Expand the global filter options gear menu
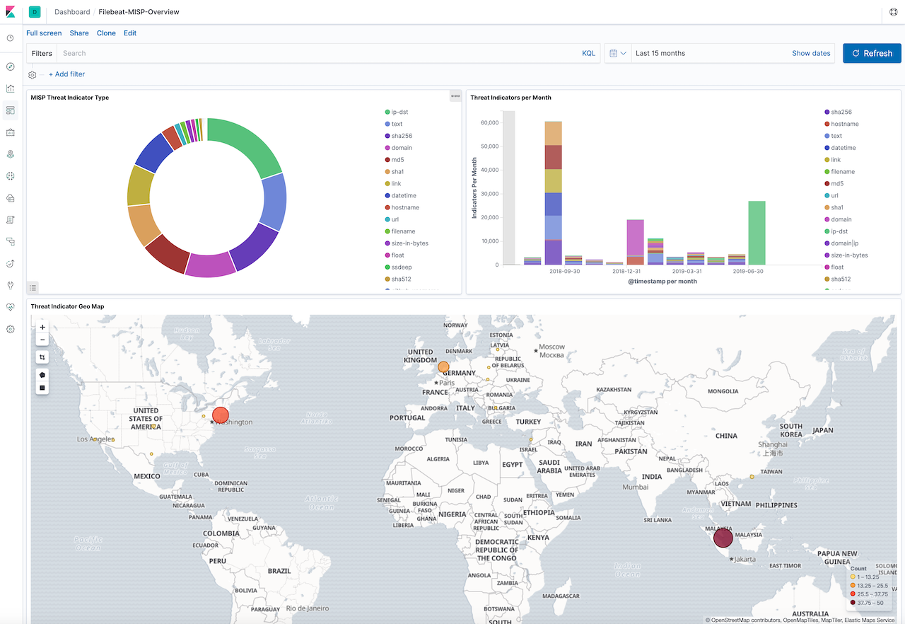 32,74
